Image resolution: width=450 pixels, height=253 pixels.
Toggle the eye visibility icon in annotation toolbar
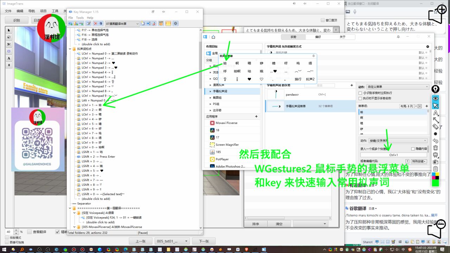[x=435, y=99]
